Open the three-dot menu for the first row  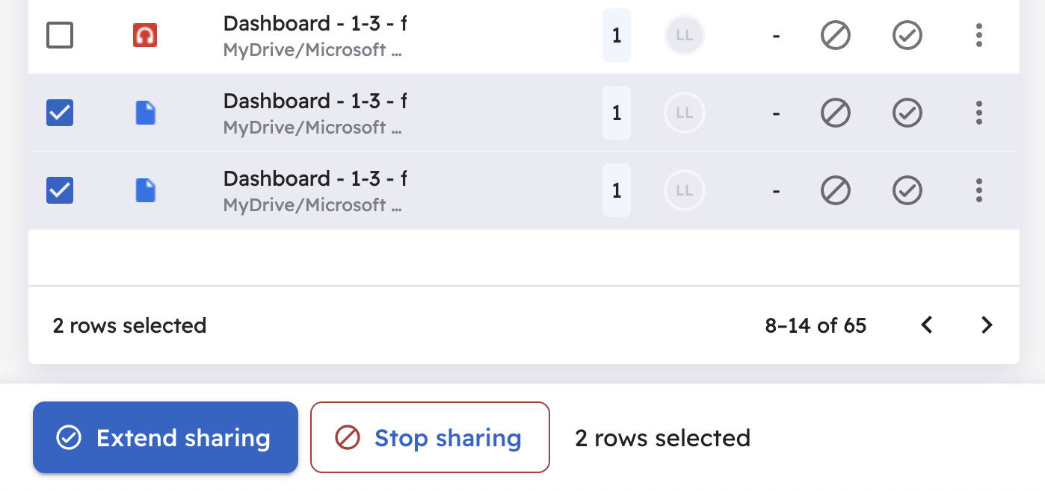[x=979, y=35]
